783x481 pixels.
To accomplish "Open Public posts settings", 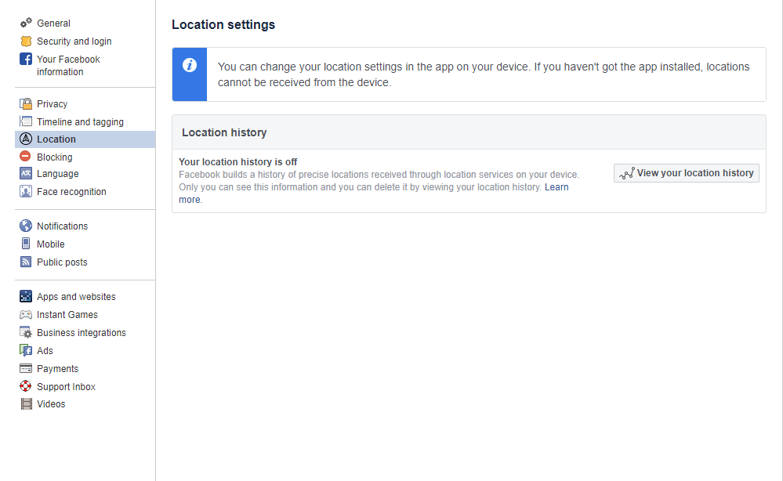I will (x=62, y=262).
